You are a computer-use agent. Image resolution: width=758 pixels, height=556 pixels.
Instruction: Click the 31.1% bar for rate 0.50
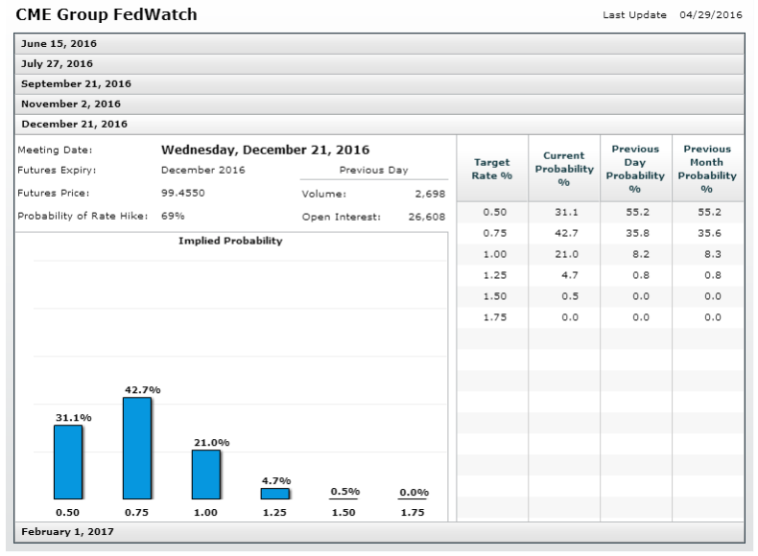(x=68, y=462)
